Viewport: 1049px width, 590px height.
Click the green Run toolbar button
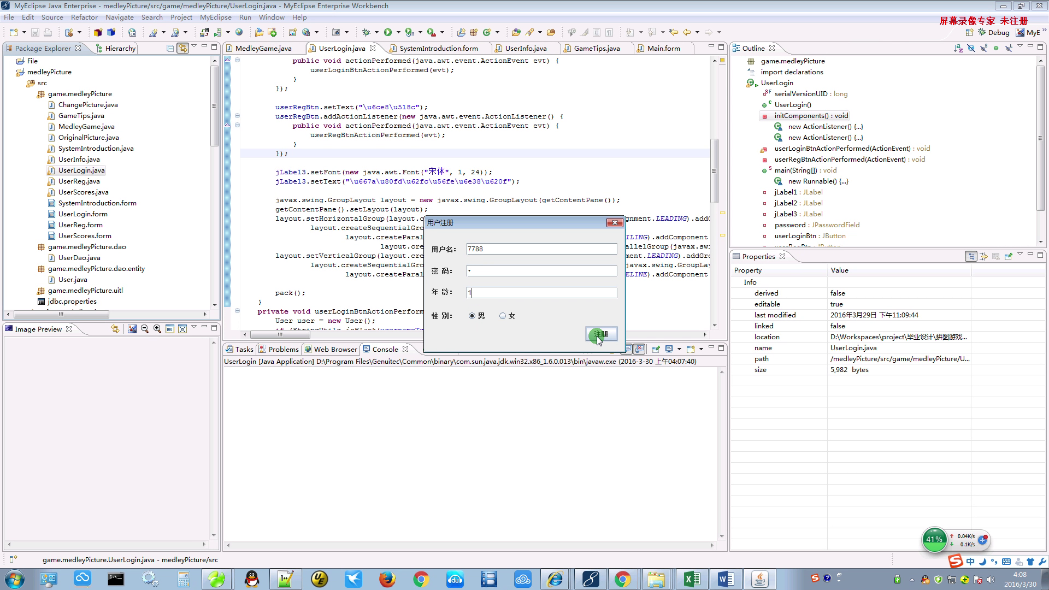pyautogui.click(x=388, y=32)
